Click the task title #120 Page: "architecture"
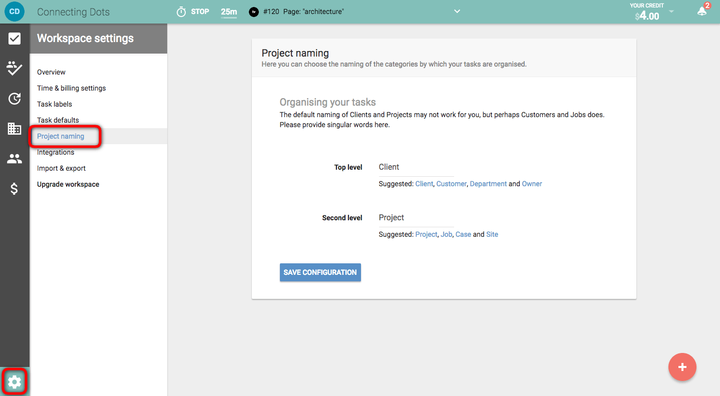Viewport: 720px width, 396px height. pos(303,12)
